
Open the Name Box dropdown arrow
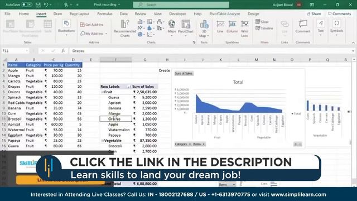(27, 51)
